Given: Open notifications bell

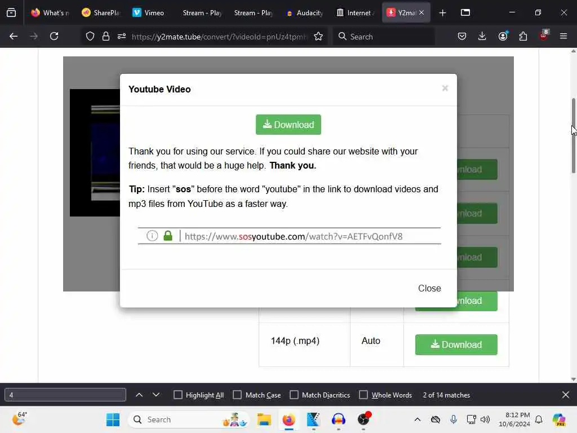Looking at the screenshot, I should [x=539, y=419].
